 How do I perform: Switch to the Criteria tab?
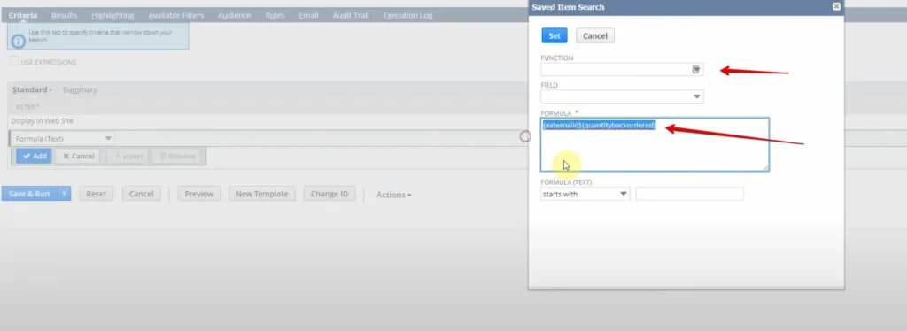(23, 16)
